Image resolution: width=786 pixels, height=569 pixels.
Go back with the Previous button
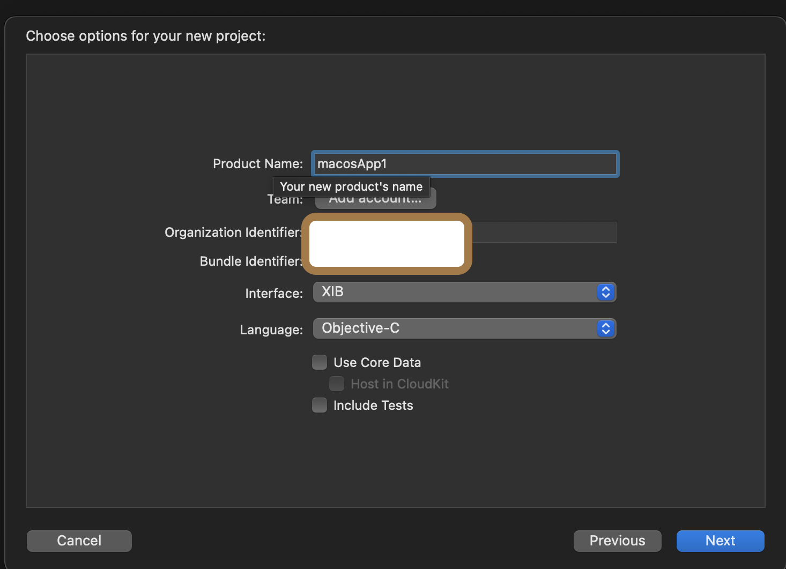[617, 541]
